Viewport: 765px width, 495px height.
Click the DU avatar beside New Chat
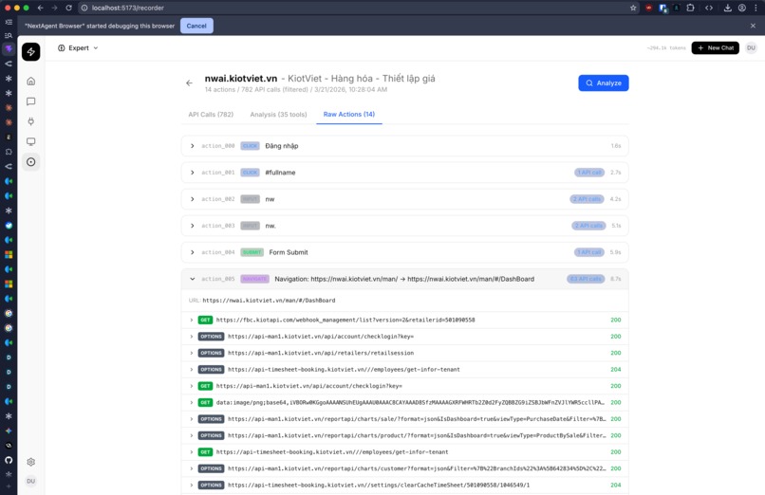pyautogui.click(x=751, y=47)
